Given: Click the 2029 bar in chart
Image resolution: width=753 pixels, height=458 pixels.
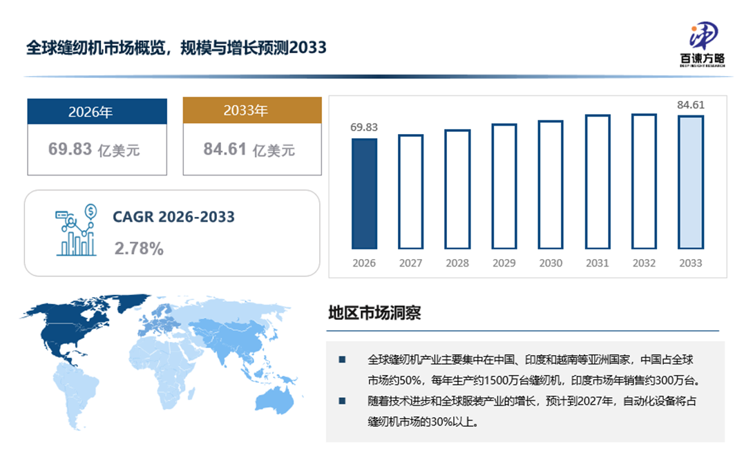Looking at the screenshot, I should (504, 187).
